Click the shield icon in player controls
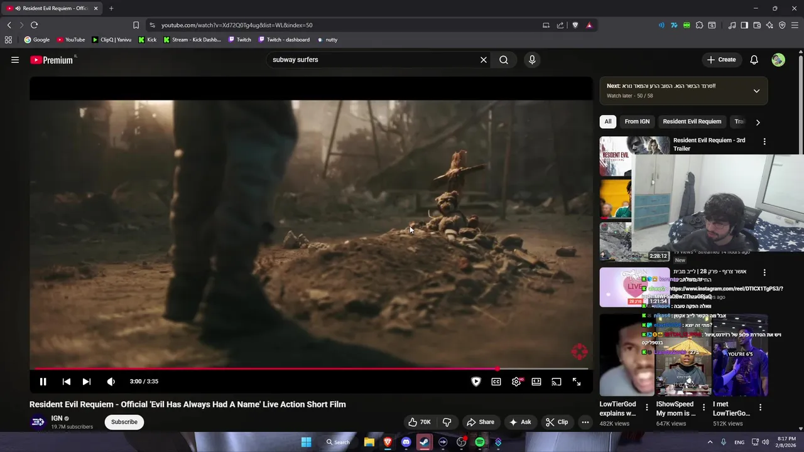This screenshot has height=452, width=804. 476,382
